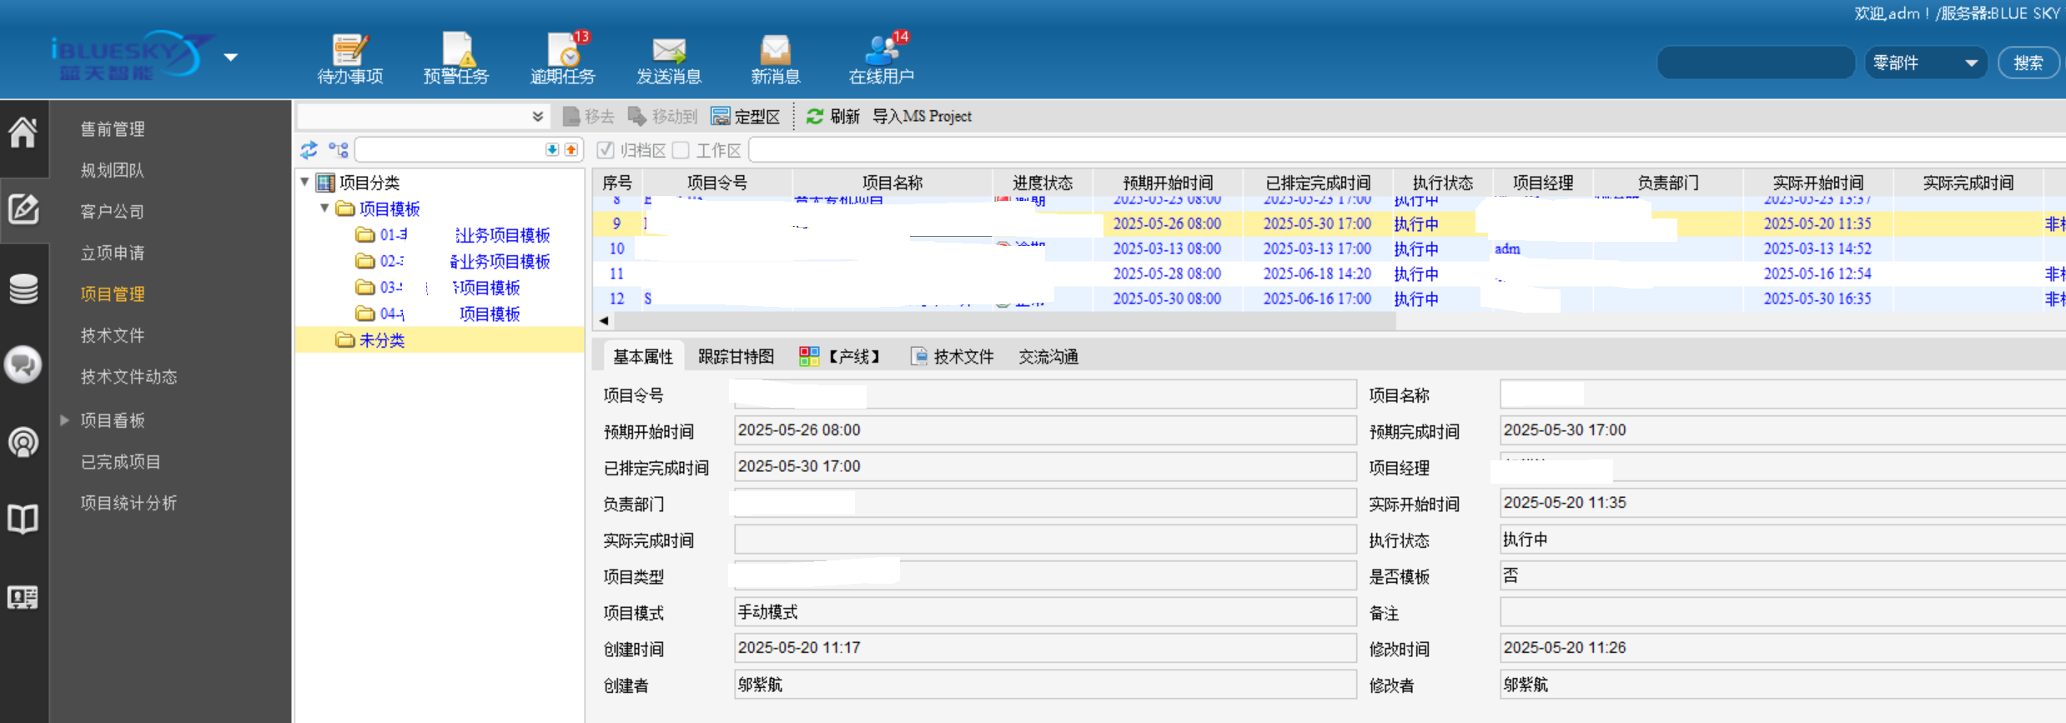Select 项目管理 in the sidebar menu
Screen dimensions: 2066x723
click(113, 294)
